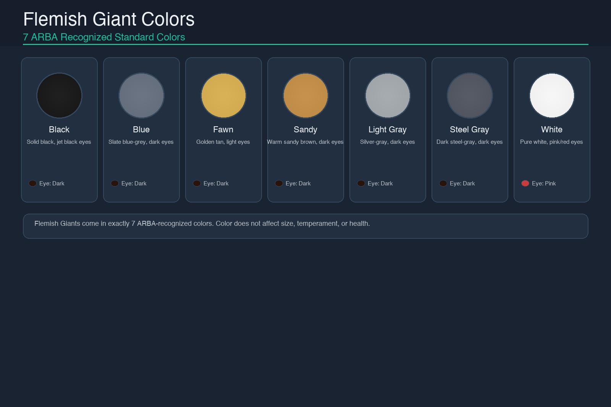The height and width of the screenshot is (407, 611).
Task: Toggle the Eye: Dark marker on Sandy card
Action: tap(279, 183)
